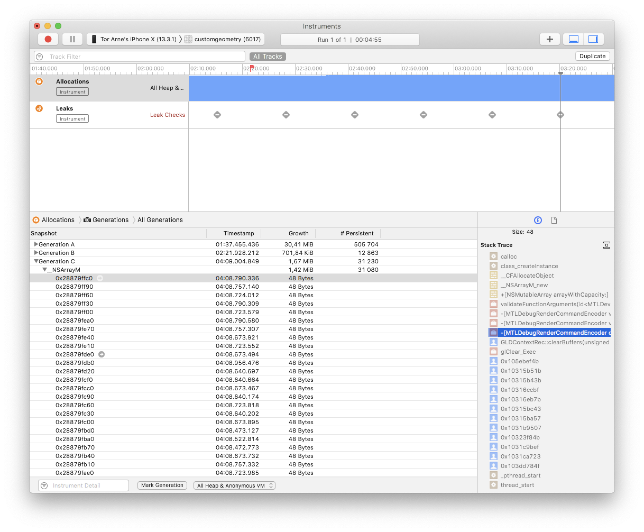Viewport: 644px width, 532px height.
Task: Click the Mark Generation button
Action: [162, 485]
